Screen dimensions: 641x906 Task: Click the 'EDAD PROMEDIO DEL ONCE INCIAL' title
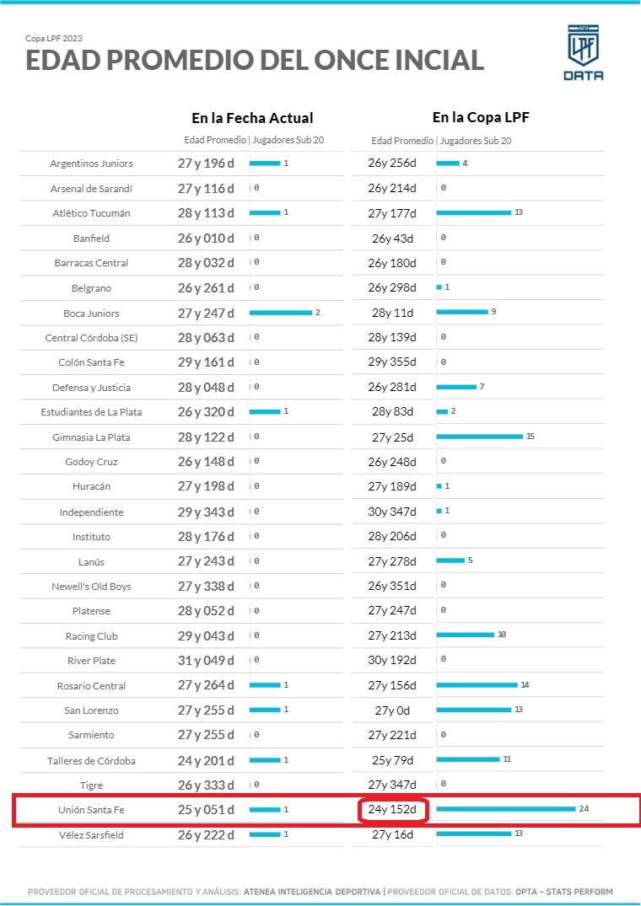(254, 61)
